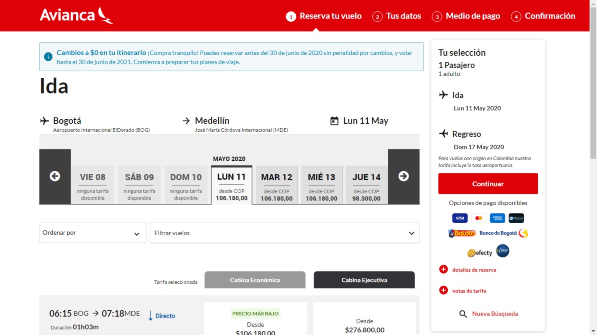Image resolution: width=597 pixels, height=335 pixels.
Task: Click the Bogotá origin text
Action: coord(67,121)
